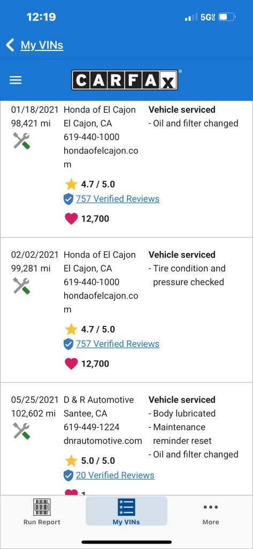Tap verified shield icon in first Honda entry
The height and width of the screenshot is (549, 253).
click(68, 199)
